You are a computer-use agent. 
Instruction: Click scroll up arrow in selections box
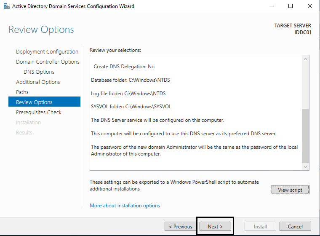[305, 59]
